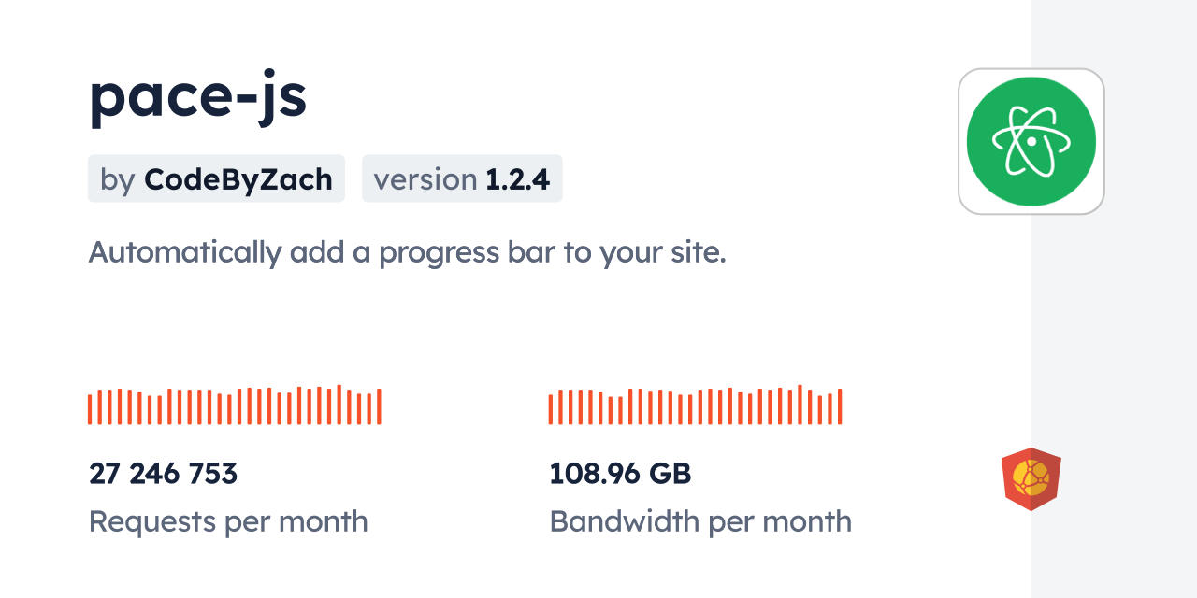Click the author name CodeByZach
The height and width of the screenshot is (598, 1197).
pyautogui.click(x=238, y=178)
